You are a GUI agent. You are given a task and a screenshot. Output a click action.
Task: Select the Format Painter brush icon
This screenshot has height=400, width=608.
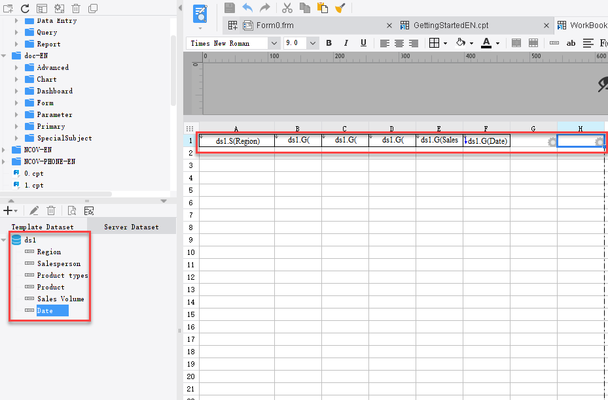(x=339, y=8)
